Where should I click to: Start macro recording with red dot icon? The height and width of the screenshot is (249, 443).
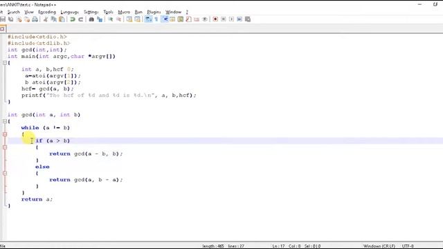(215, 19)
